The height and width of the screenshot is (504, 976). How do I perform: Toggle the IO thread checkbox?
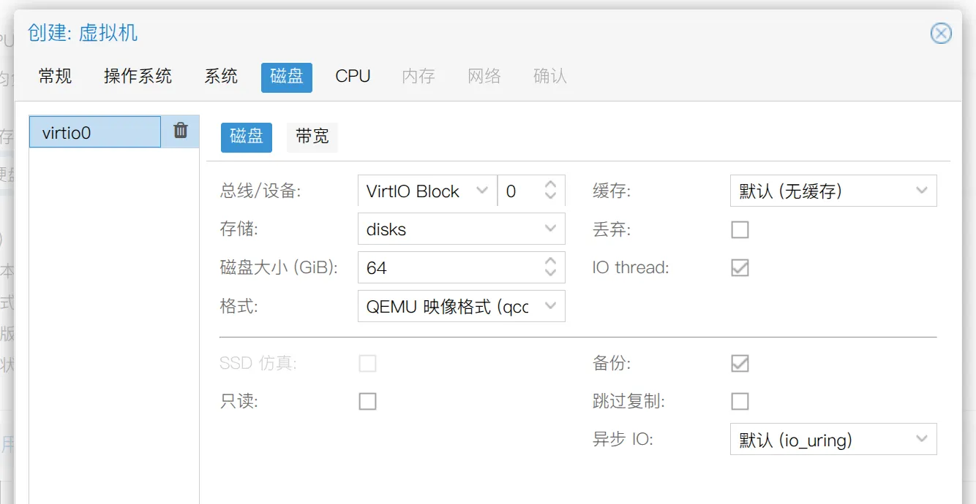click(x=740, y=267)
